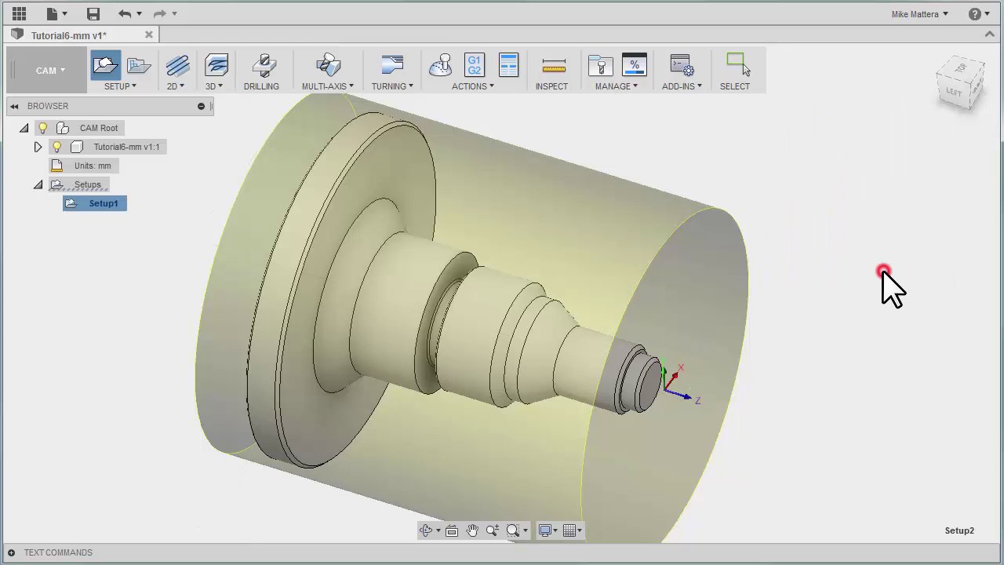Open the Tool Library icon in Manage
The width and height of the screenshot is (1004, 565).
click(600, 66)
